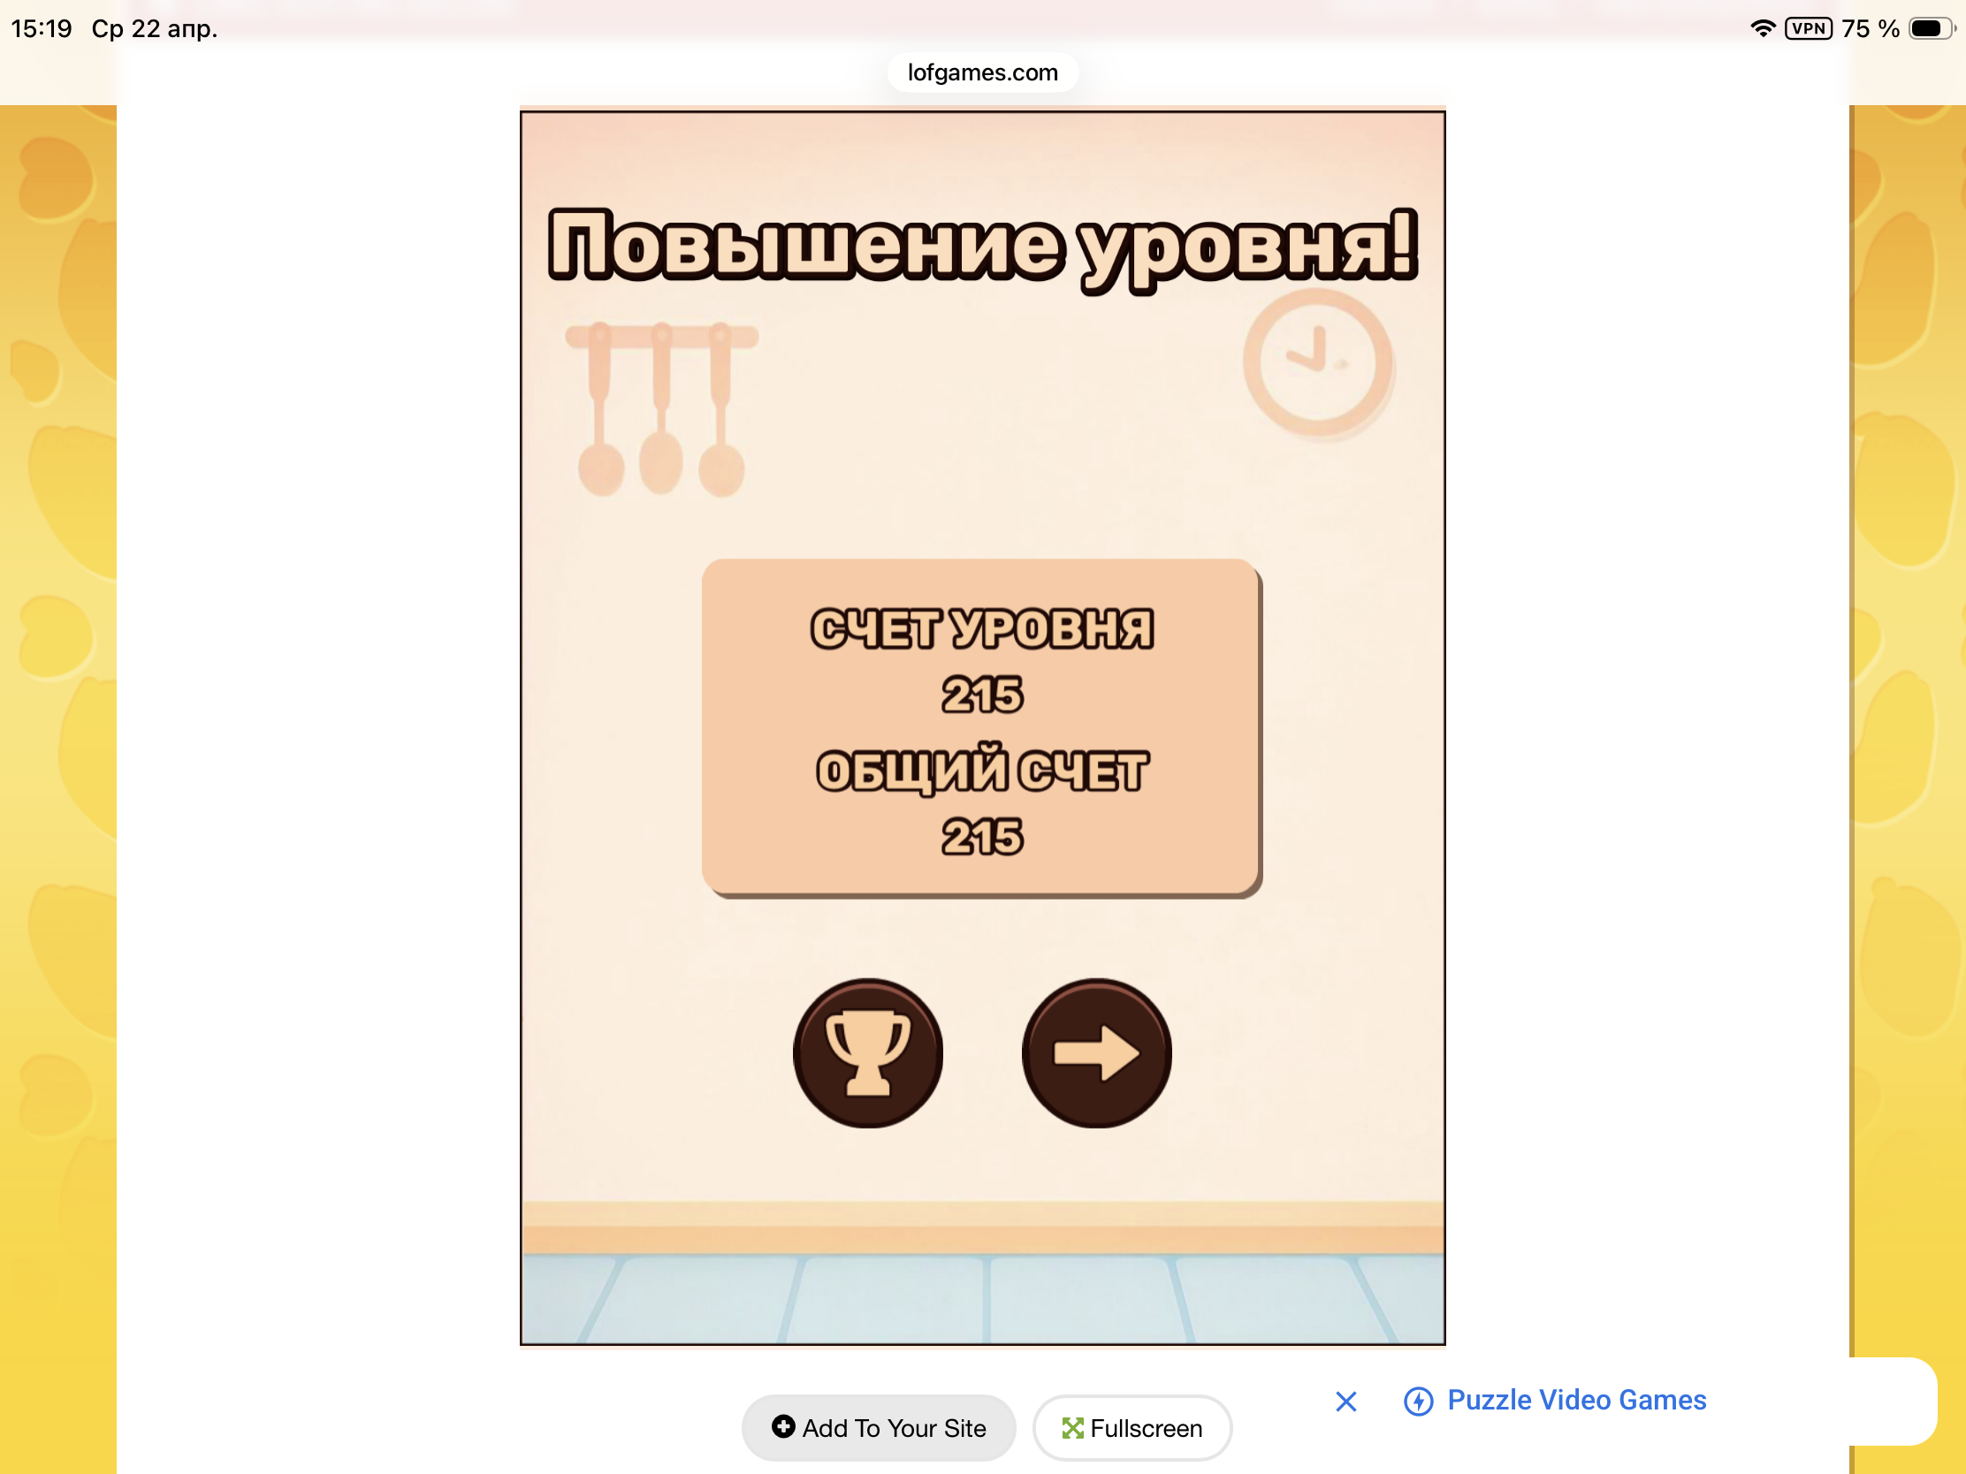
Task: Tap the next level arrow button
Action: [x=1096, y=1053]
